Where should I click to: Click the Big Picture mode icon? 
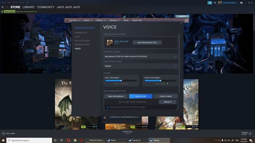241,3
